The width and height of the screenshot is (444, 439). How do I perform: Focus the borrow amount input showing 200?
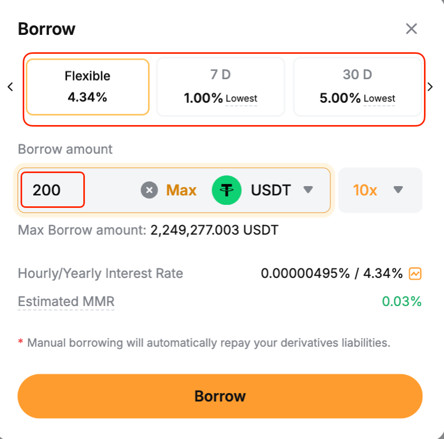pyautogui.click(x=53, y=190)
